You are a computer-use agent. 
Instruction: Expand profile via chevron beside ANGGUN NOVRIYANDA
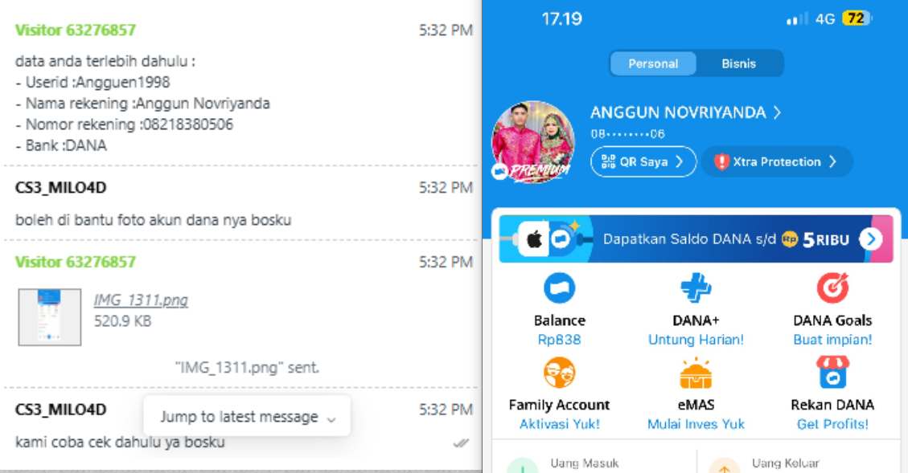pos(778,112)
